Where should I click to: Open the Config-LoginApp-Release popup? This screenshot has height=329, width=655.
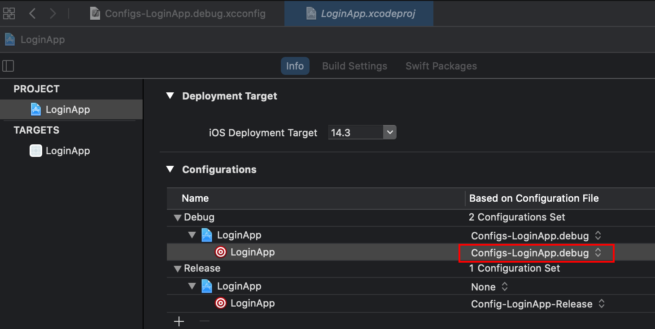tap(537, 304)
